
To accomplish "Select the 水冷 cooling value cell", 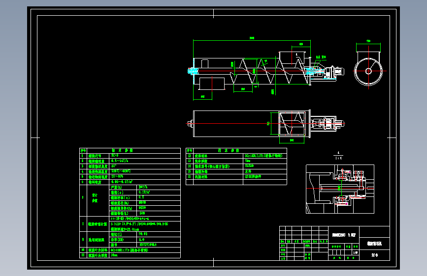I will pyautogui.click(x=264, y=171).
